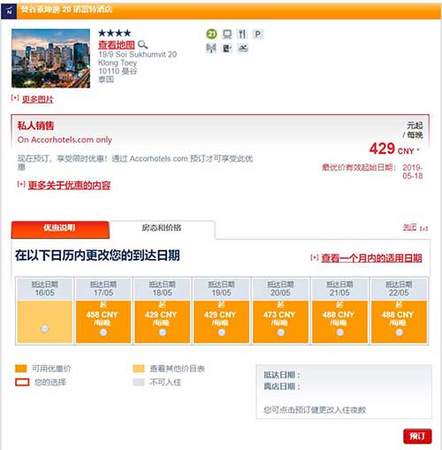Image resolution: width=442 pixels, height=450 pixels.
Task: Click the Novotel logo in the header
Action: (x=9, y=11)
